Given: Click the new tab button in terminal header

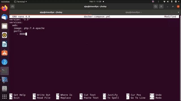Looking at the screenshot, I should [x=12, y=6].
